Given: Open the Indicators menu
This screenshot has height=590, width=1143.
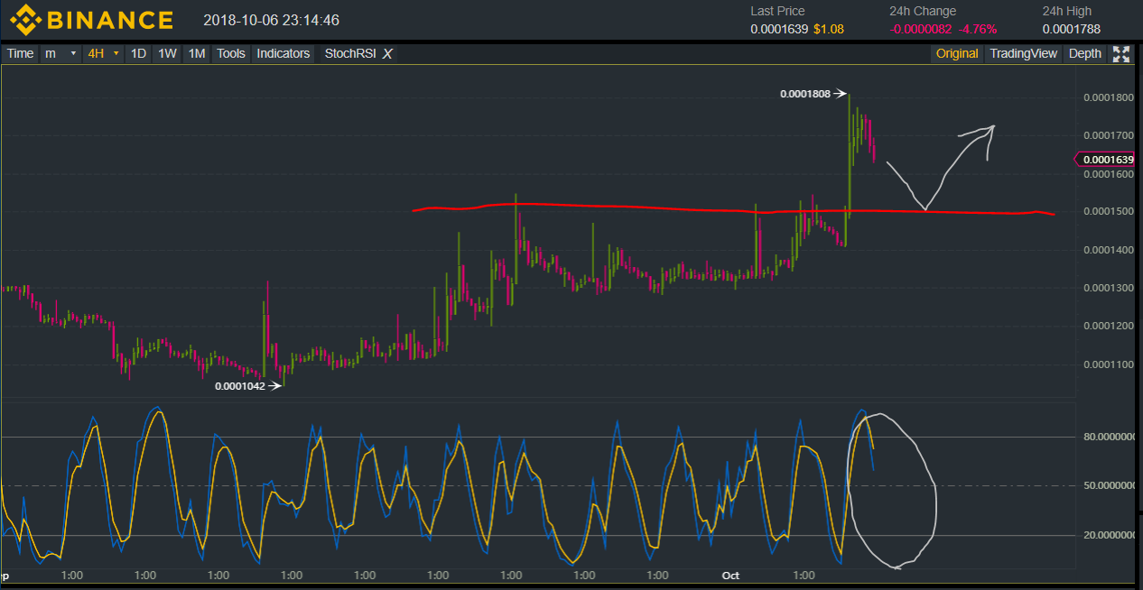Looking at the screenshot, I should (x=283, y=53).
